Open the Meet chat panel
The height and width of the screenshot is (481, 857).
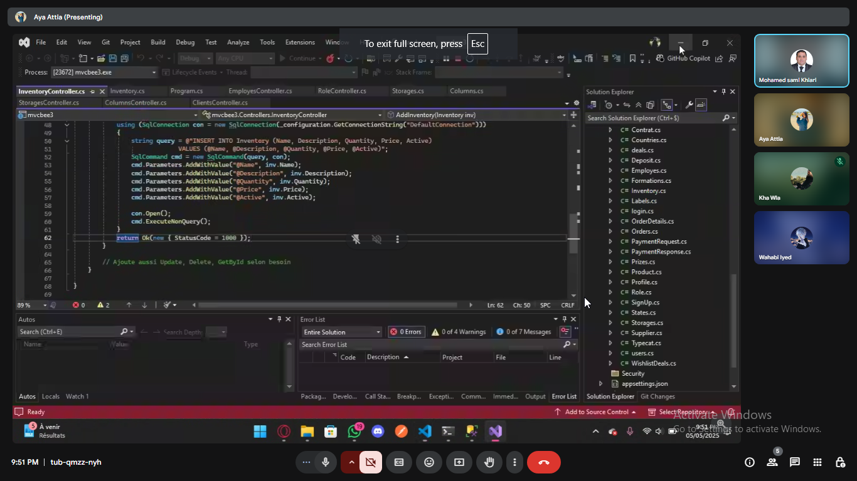pos(795,462)
